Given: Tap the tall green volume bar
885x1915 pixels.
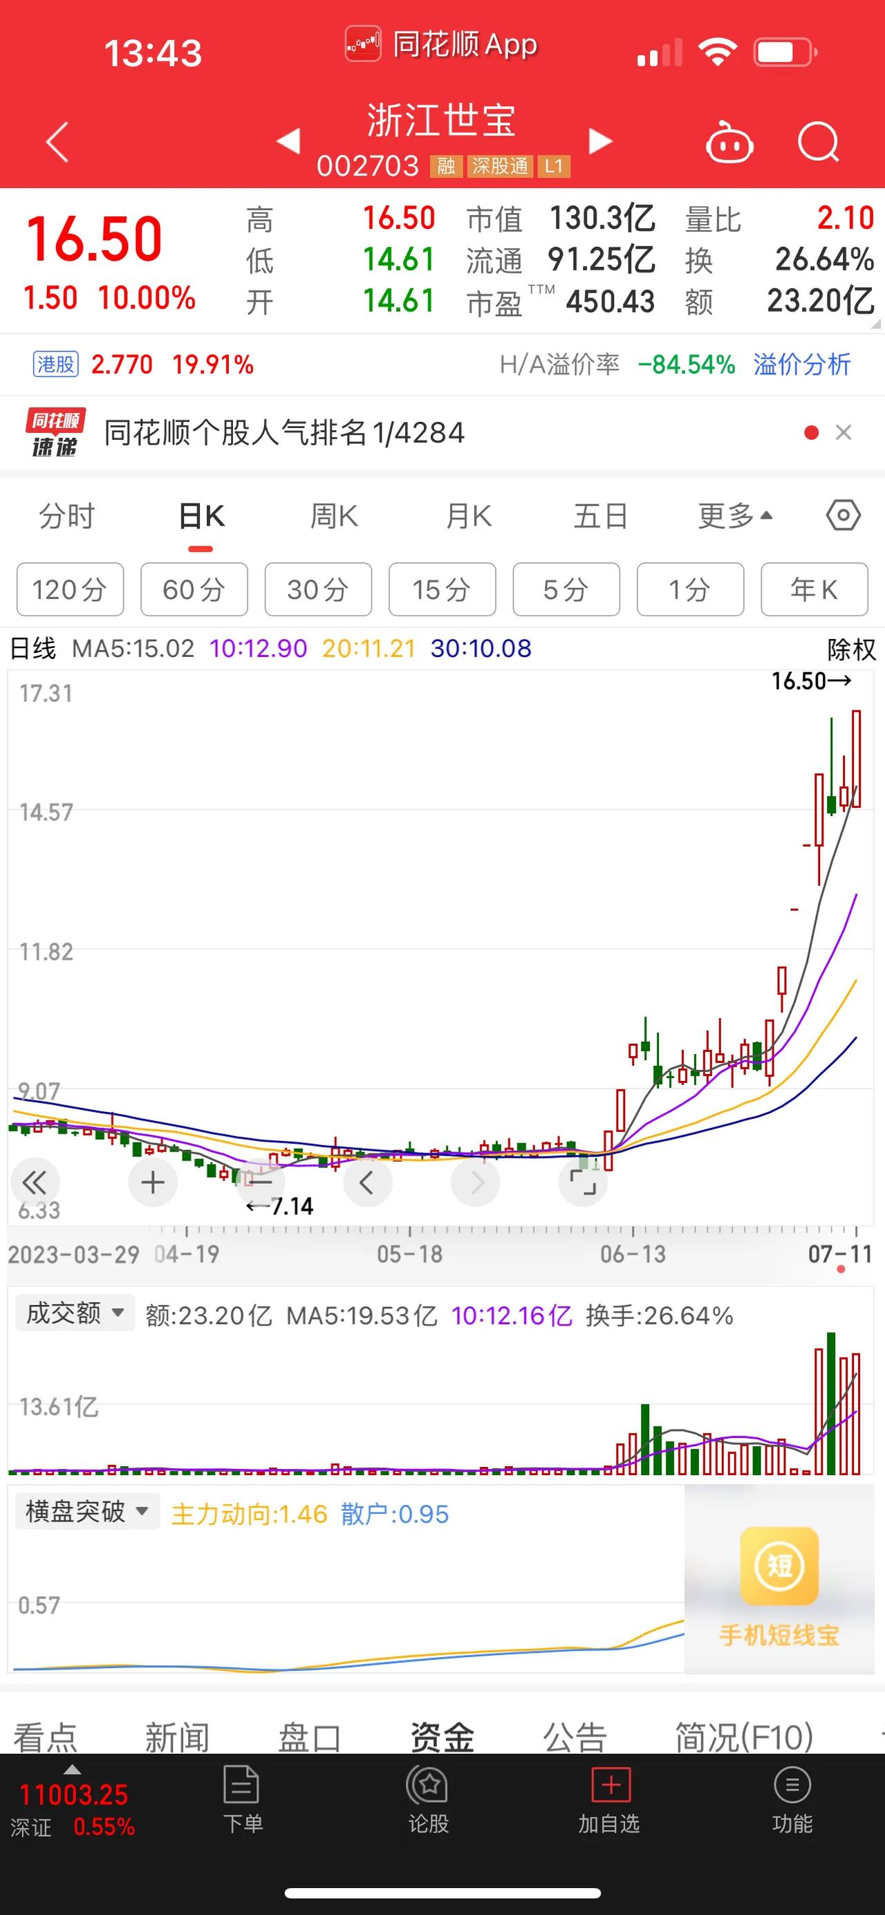Looking at the screenshot, I should [x=831, y=1403].
